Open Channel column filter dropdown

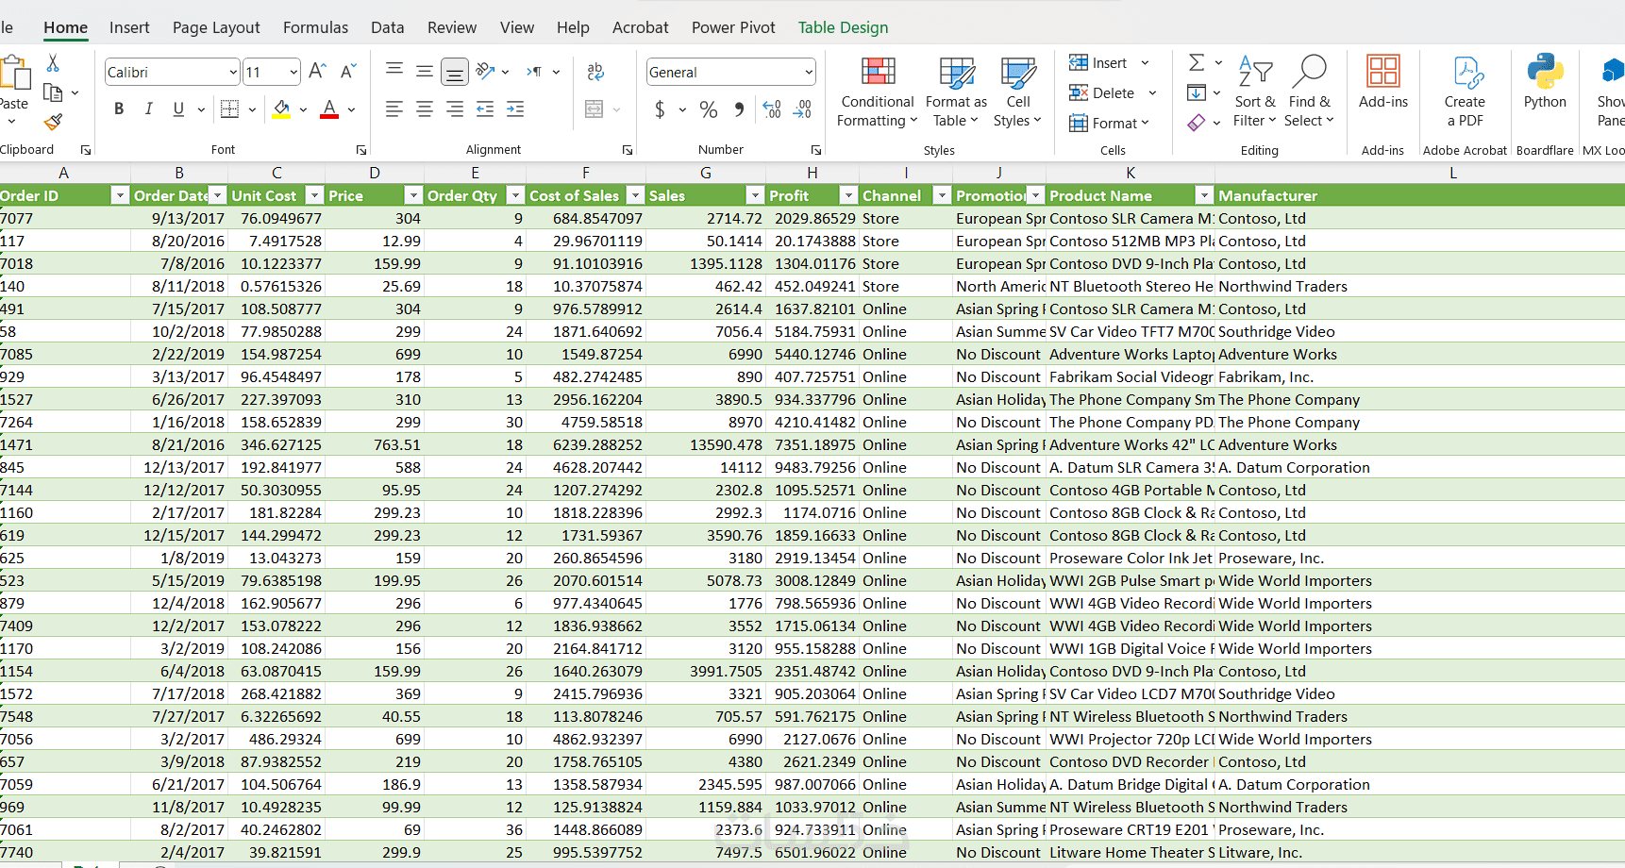(x=942, y=195)
